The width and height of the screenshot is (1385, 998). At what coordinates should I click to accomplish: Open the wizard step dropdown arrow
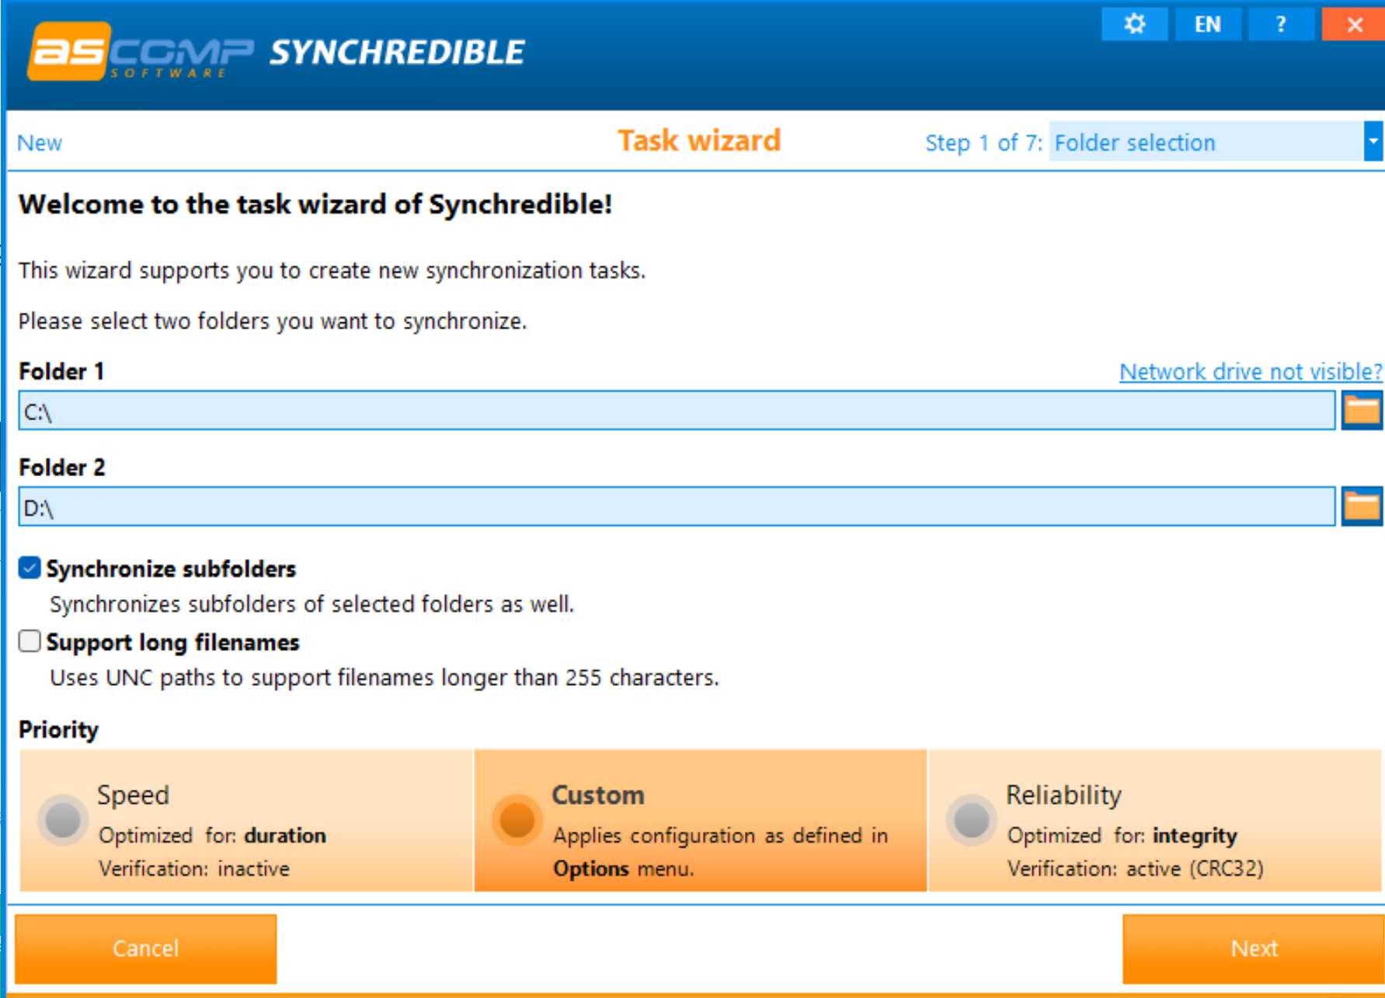coord(1373,141)
